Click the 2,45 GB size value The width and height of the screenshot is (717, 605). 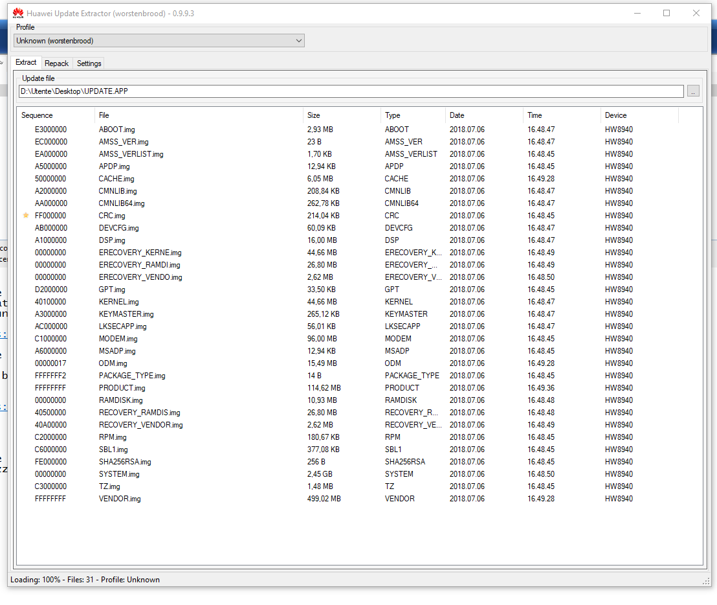[x=320, y=475]
